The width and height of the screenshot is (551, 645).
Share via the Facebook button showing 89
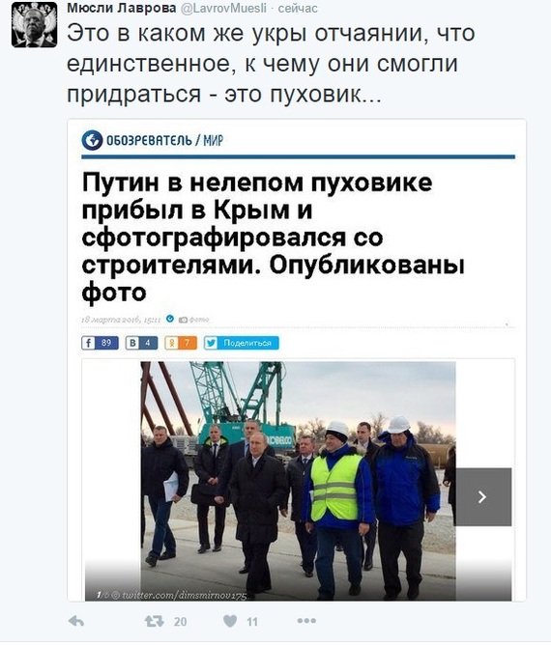101,343
